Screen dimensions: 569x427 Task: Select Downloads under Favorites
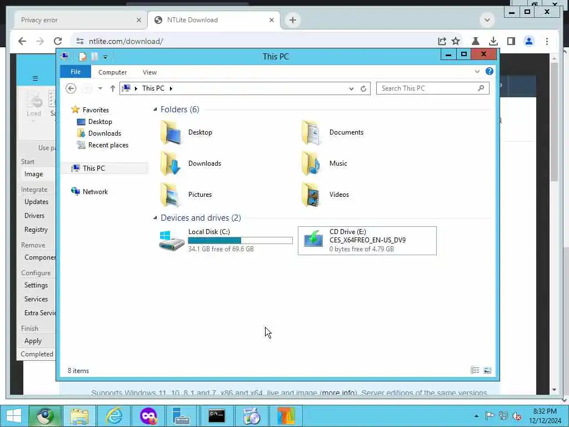pyautogui.click(x=99, y=133)
